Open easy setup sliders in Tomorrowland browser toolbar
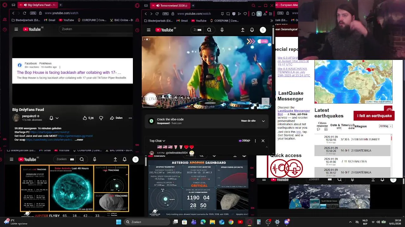Image resolution: width=405 pixels, height=227 pixels. 271,14
